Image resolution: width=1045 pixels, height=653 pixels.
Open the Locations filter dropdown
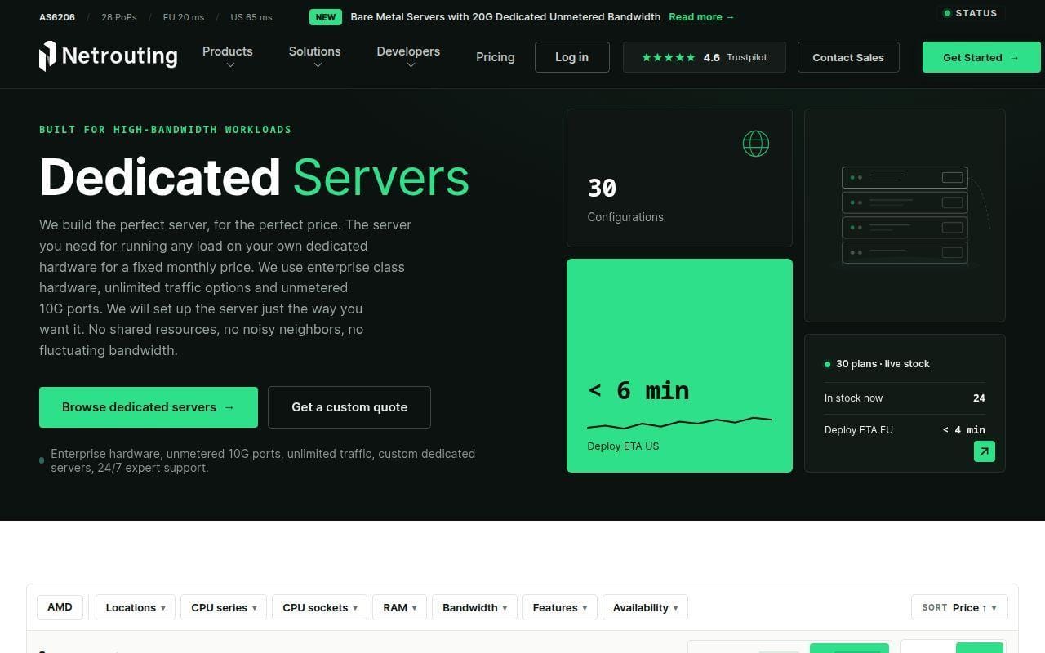click(136, 607)
